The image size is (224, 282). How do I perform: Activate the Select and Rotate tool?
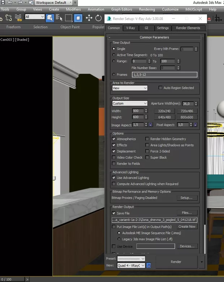98,18
